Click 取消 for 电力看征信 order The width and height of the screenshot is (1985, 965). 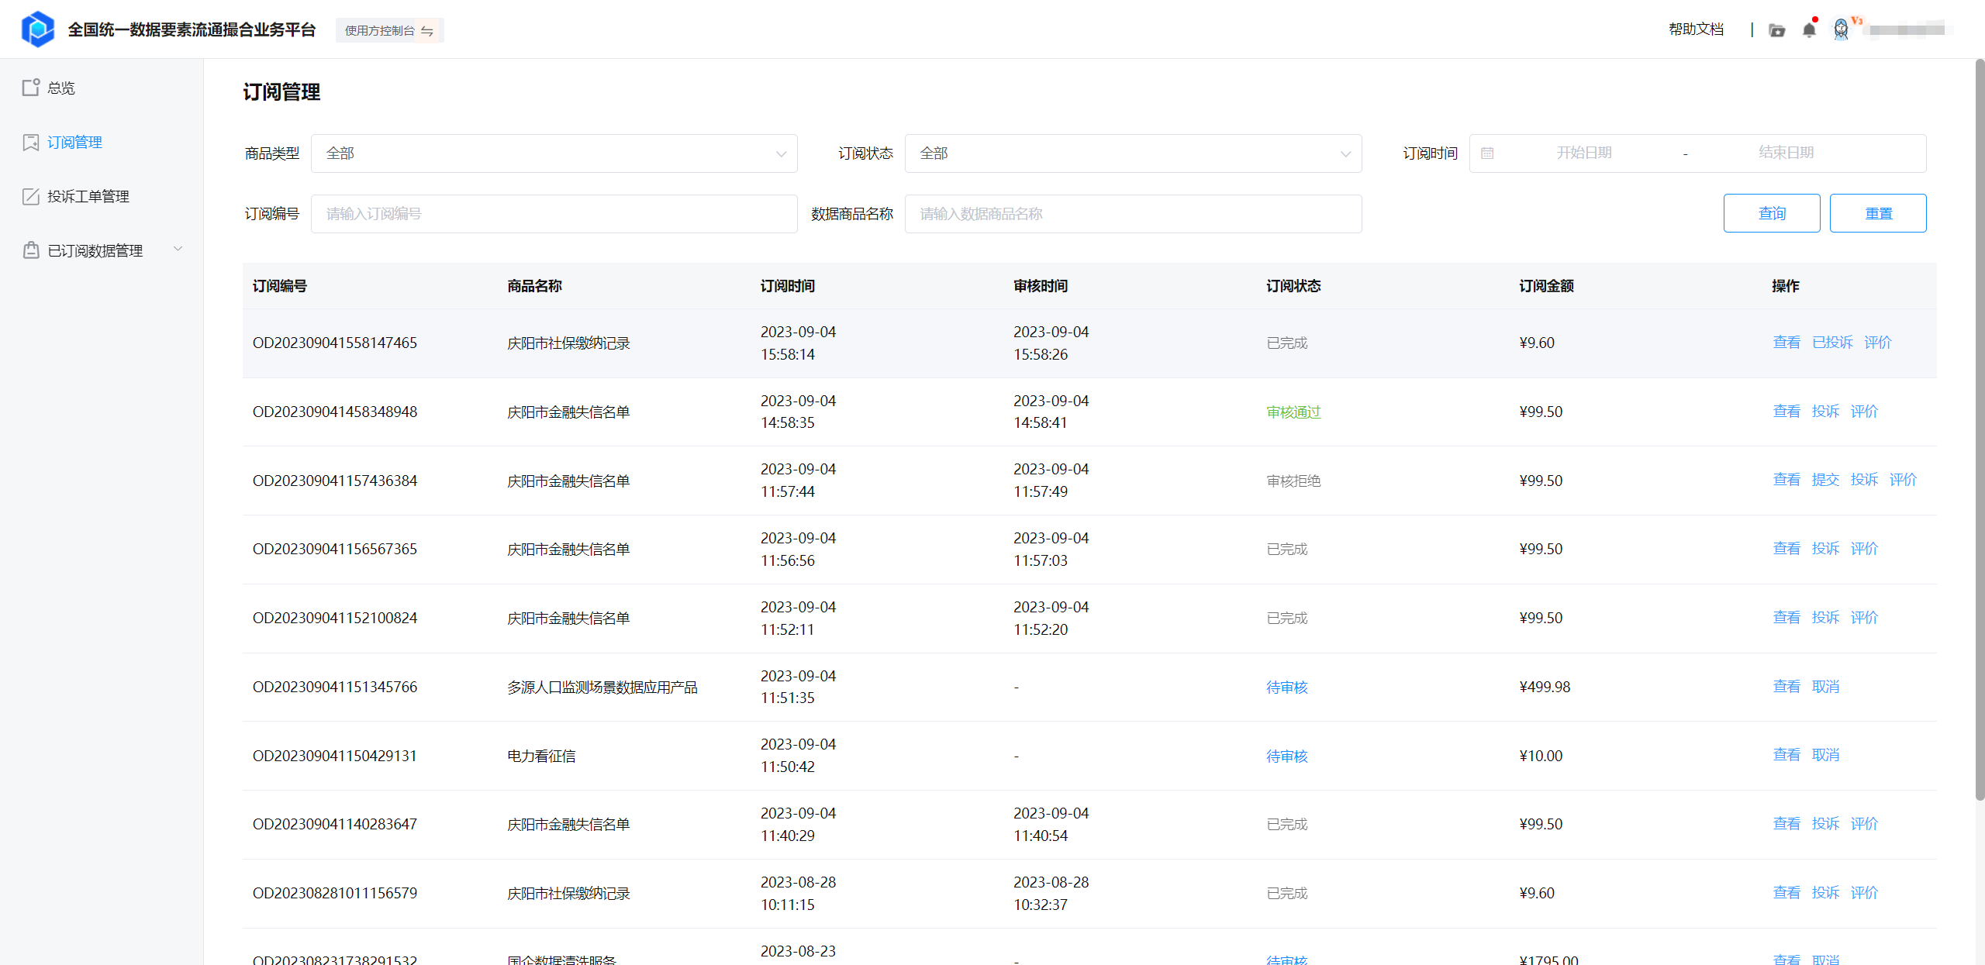1825,755
